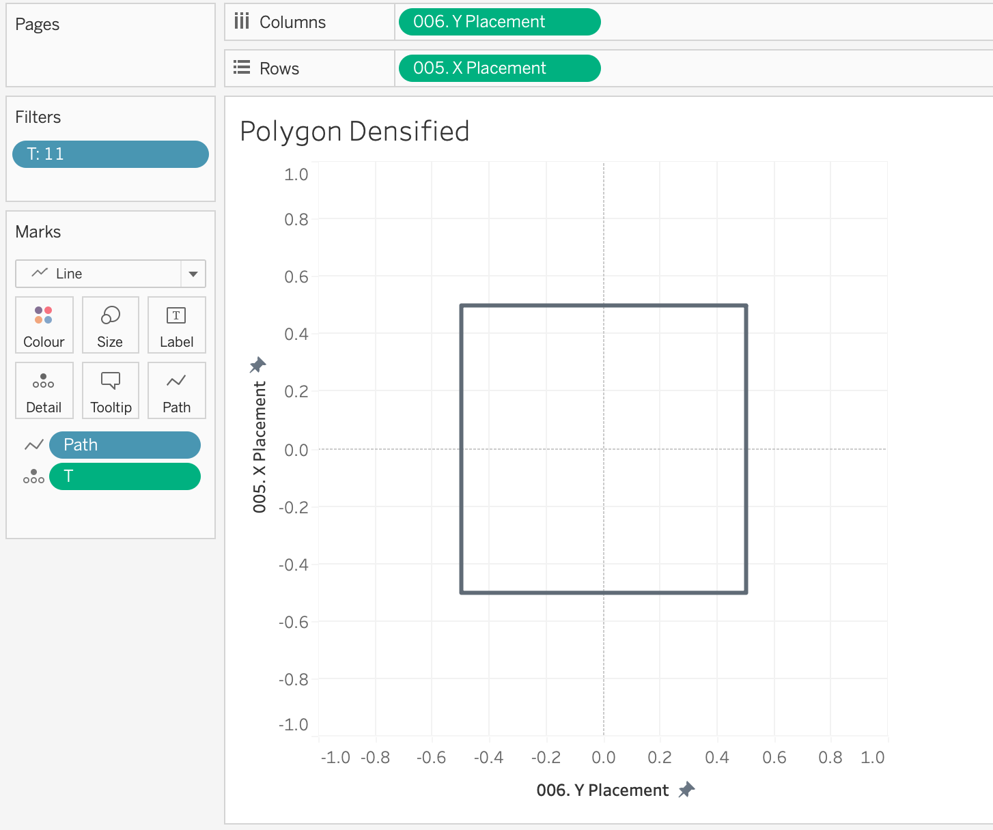Open the Label marks card
The height and width of the screenshot is (830, 993).
click(176, 325)
